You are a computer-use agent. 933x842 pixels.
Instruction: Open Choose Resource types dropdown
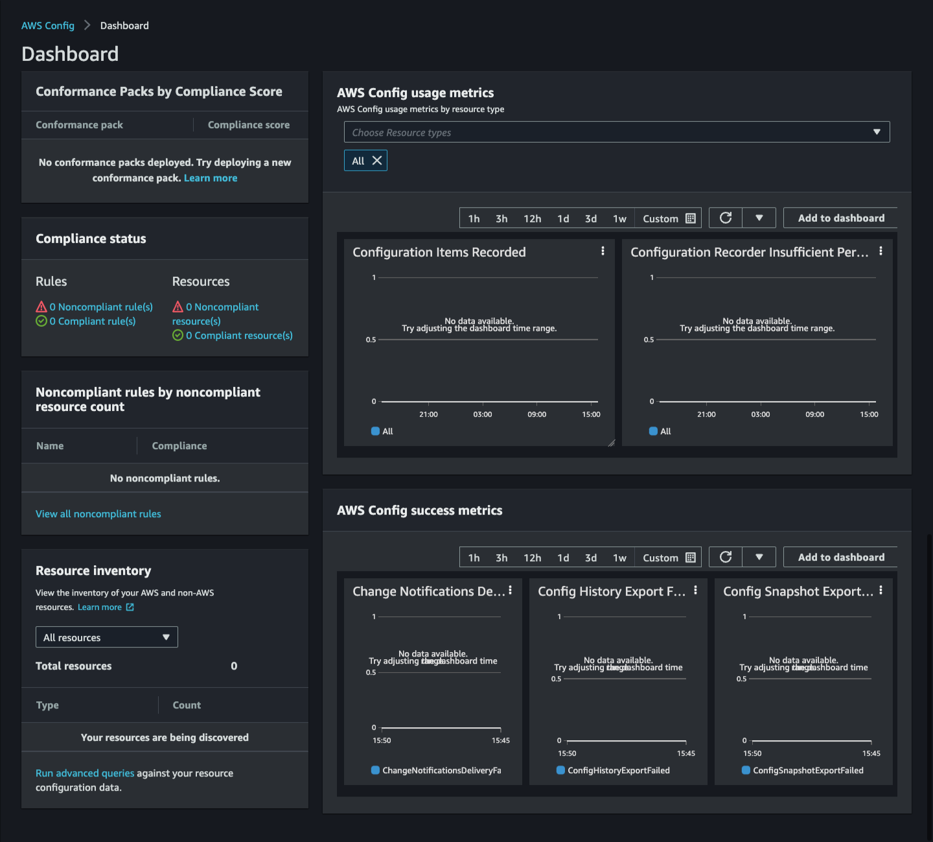[x=617, y=132]
